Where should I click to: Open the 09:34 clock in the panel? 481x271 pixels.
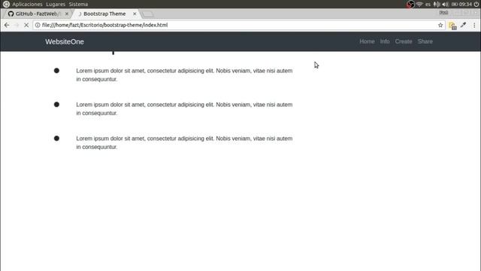coord(465,5)
